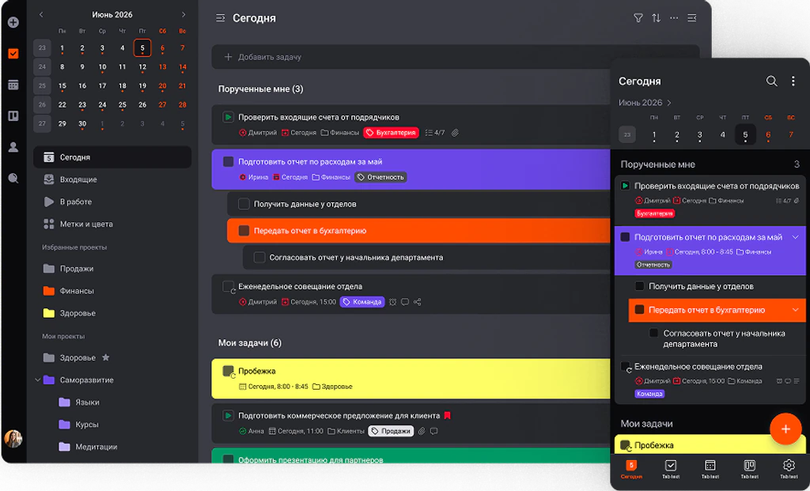Check the box for Получить данные у отделов
Viewport: 810px width, 491px height.
(244, 204)
